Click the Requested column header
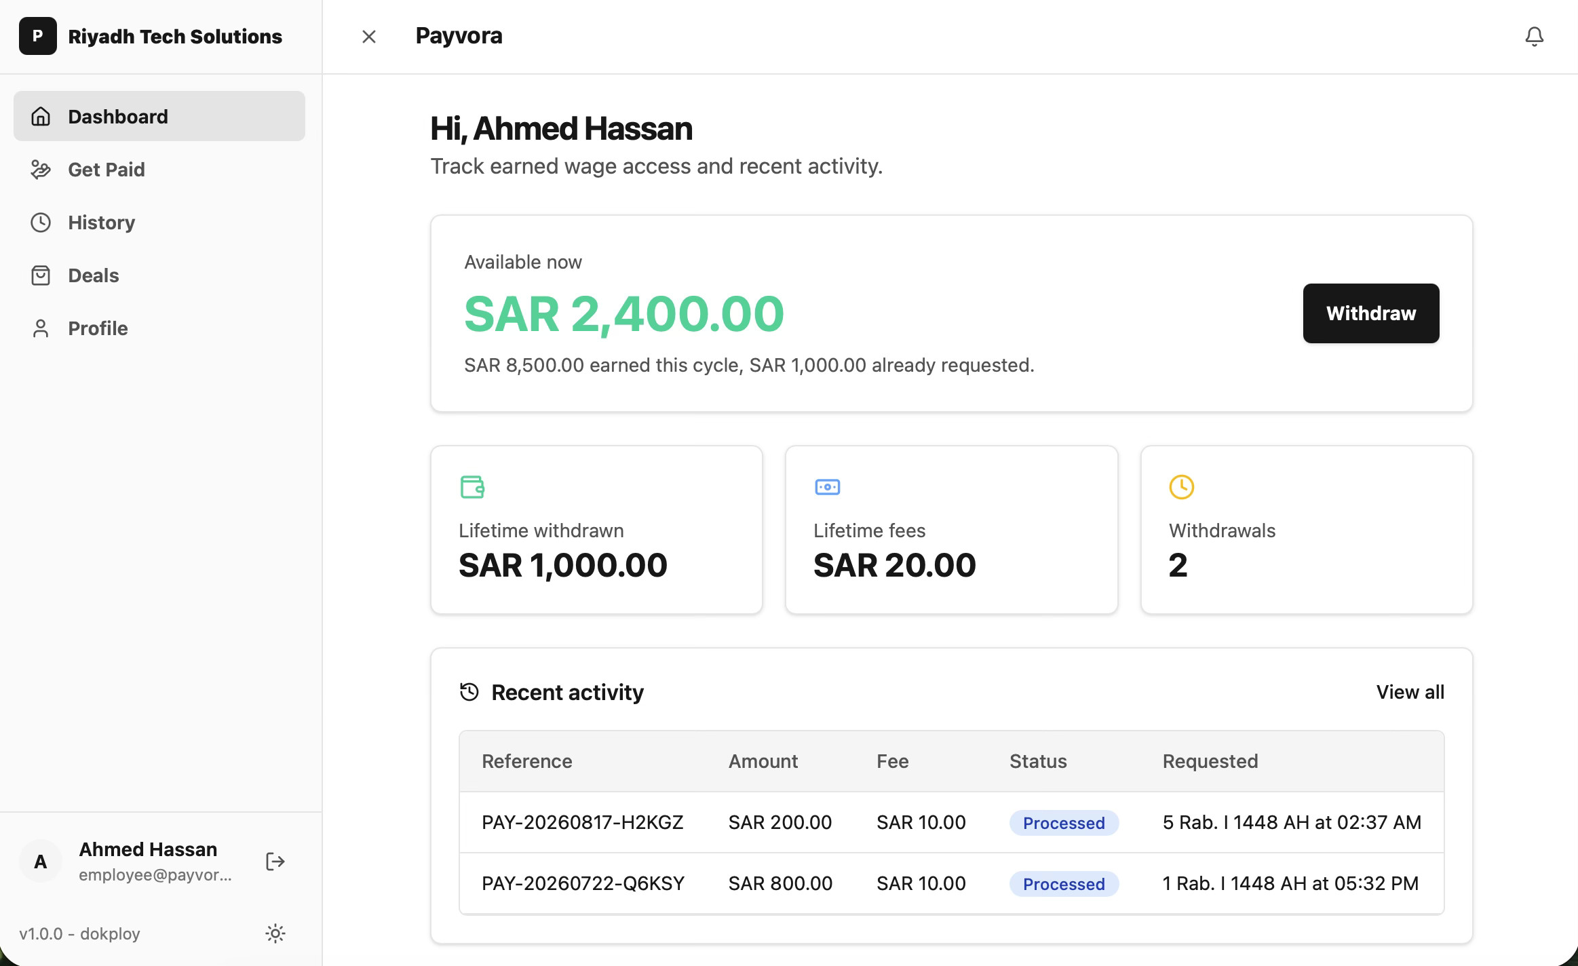 point(1210,760)
